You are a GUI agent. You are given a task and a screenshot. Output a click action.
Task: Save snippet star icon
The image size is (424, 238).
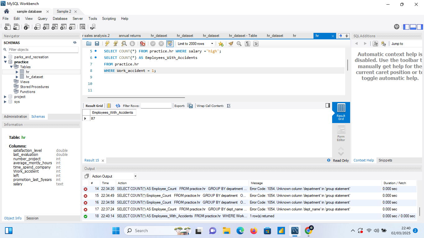pos(221,44)
